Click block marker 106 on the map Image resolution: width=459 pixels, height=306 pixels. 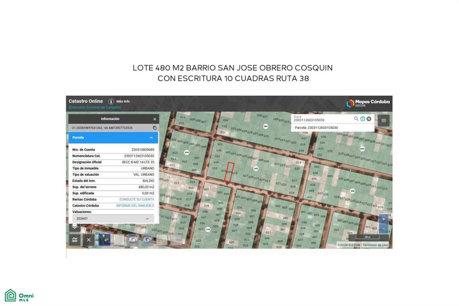click(352, 191)
